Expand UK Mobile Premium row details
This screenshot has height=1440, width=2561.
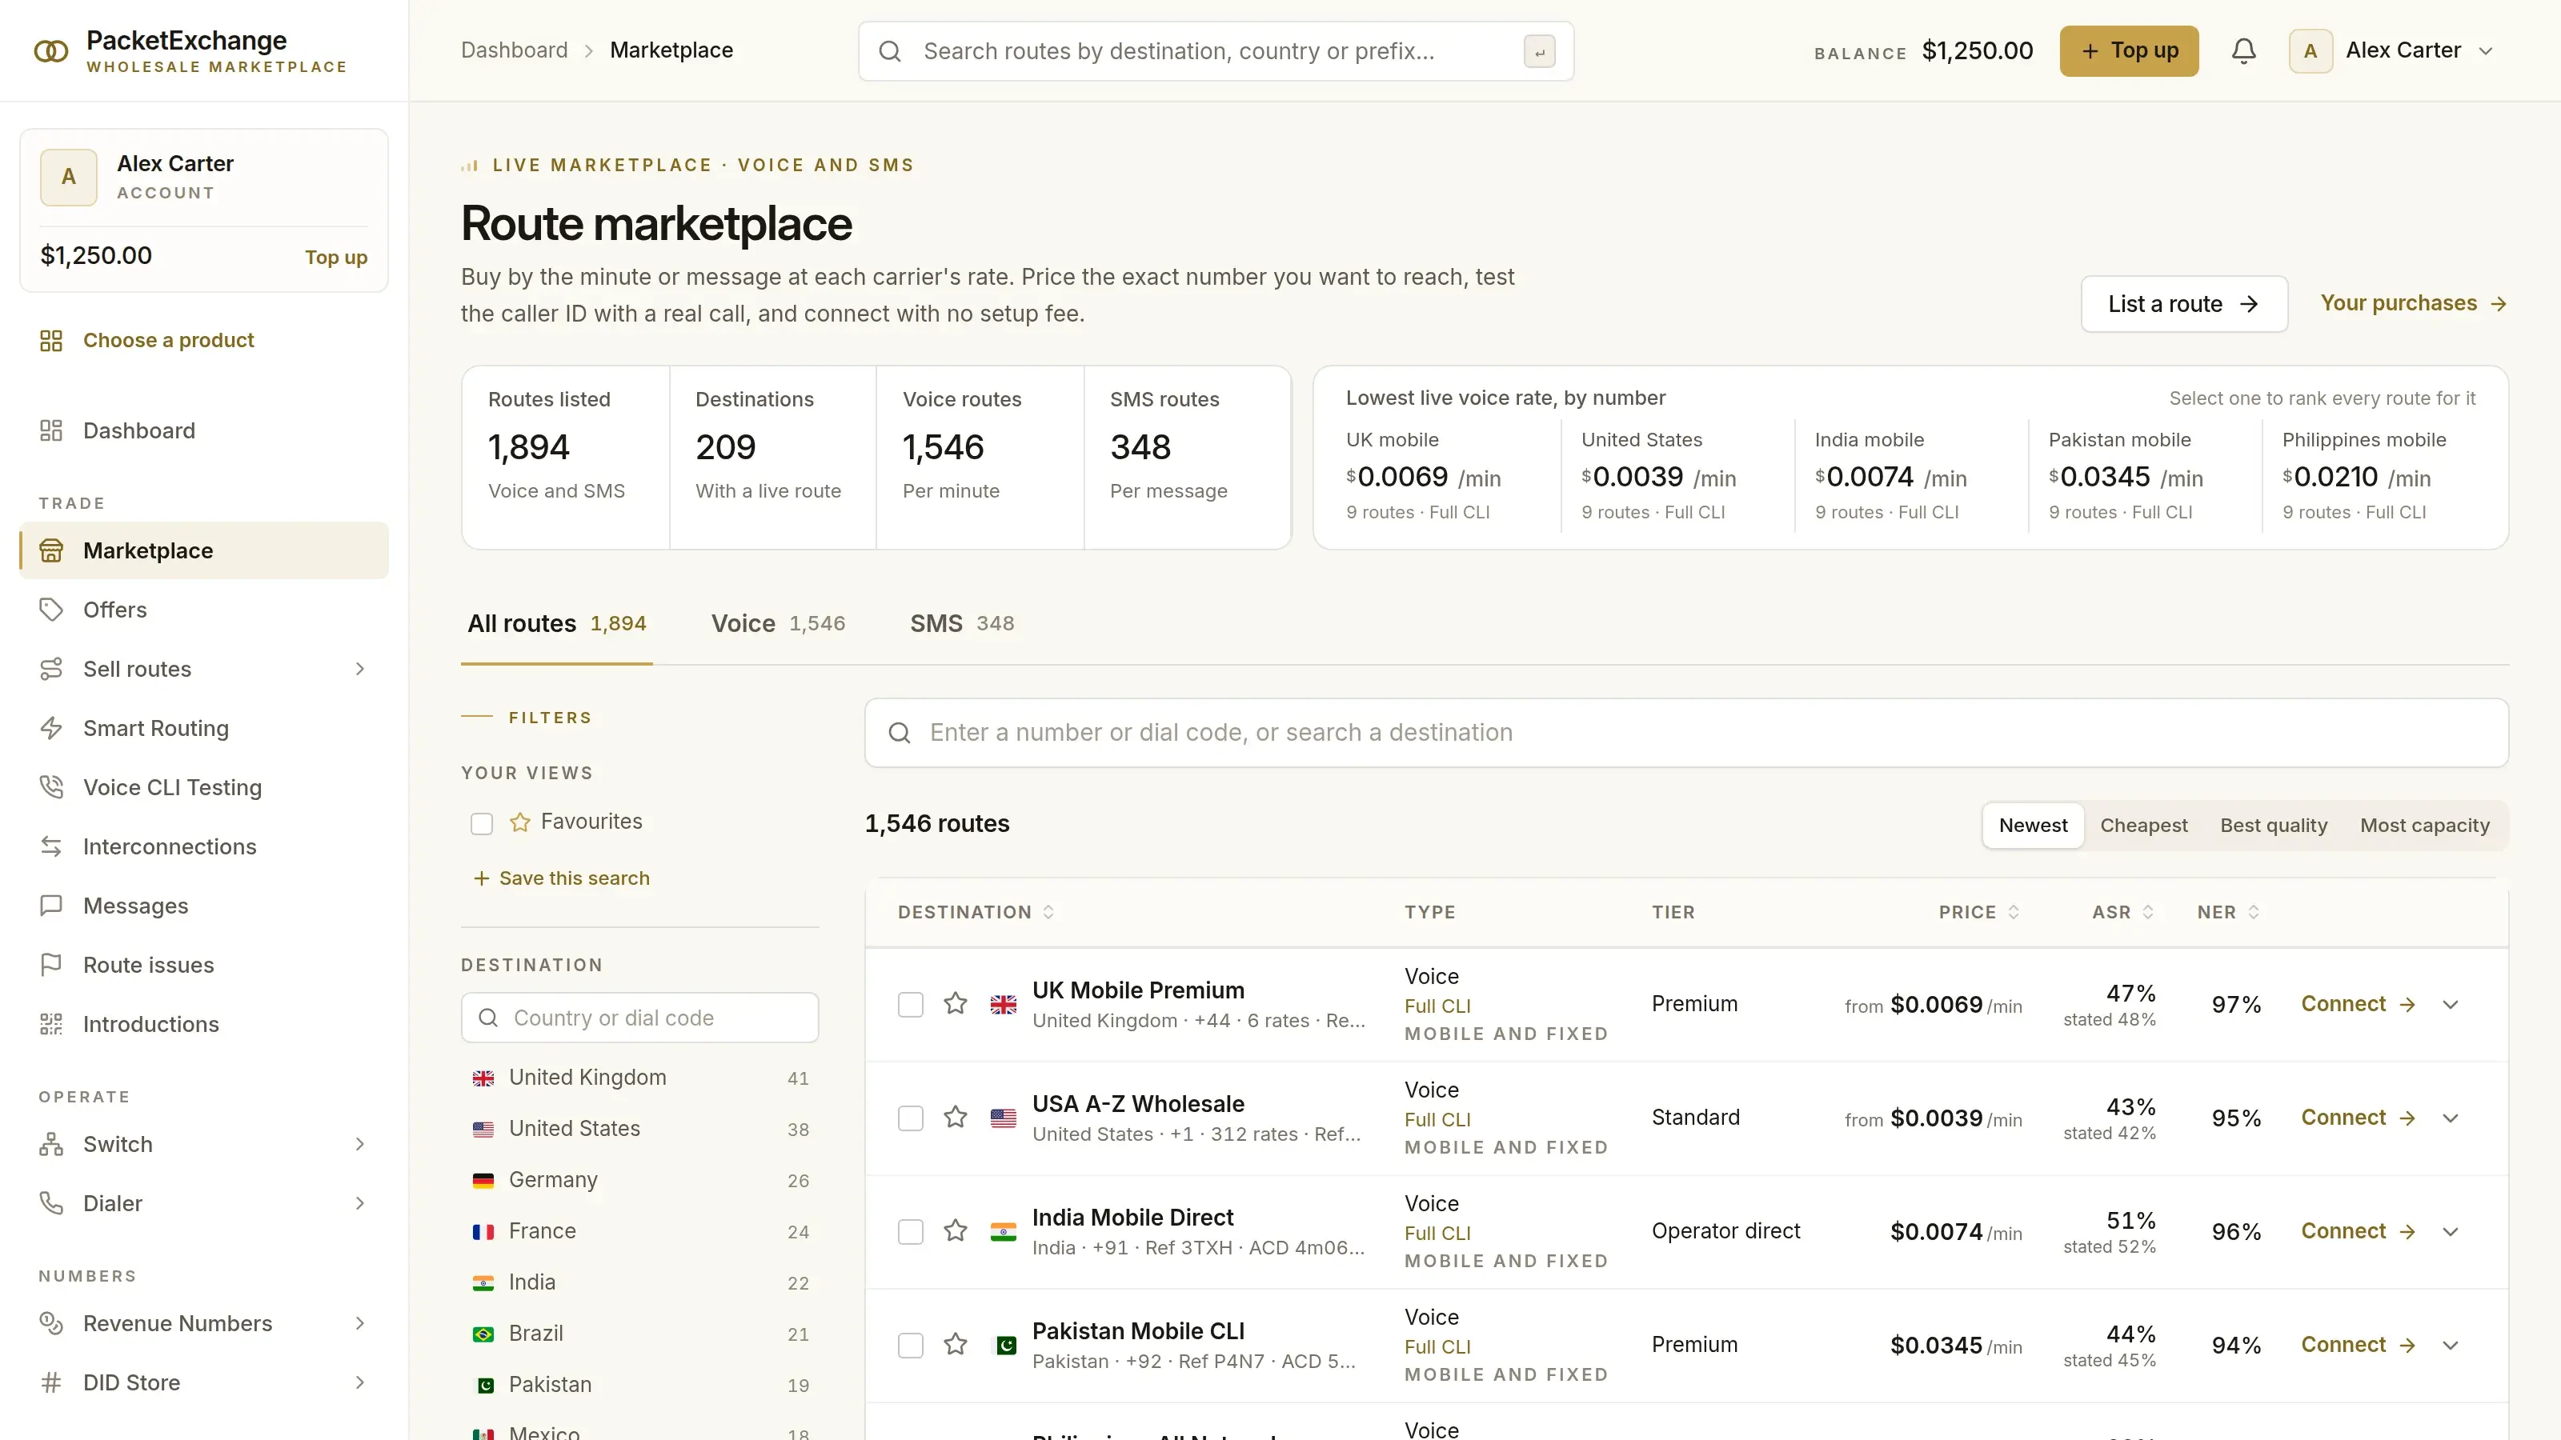point(2450,1005)
